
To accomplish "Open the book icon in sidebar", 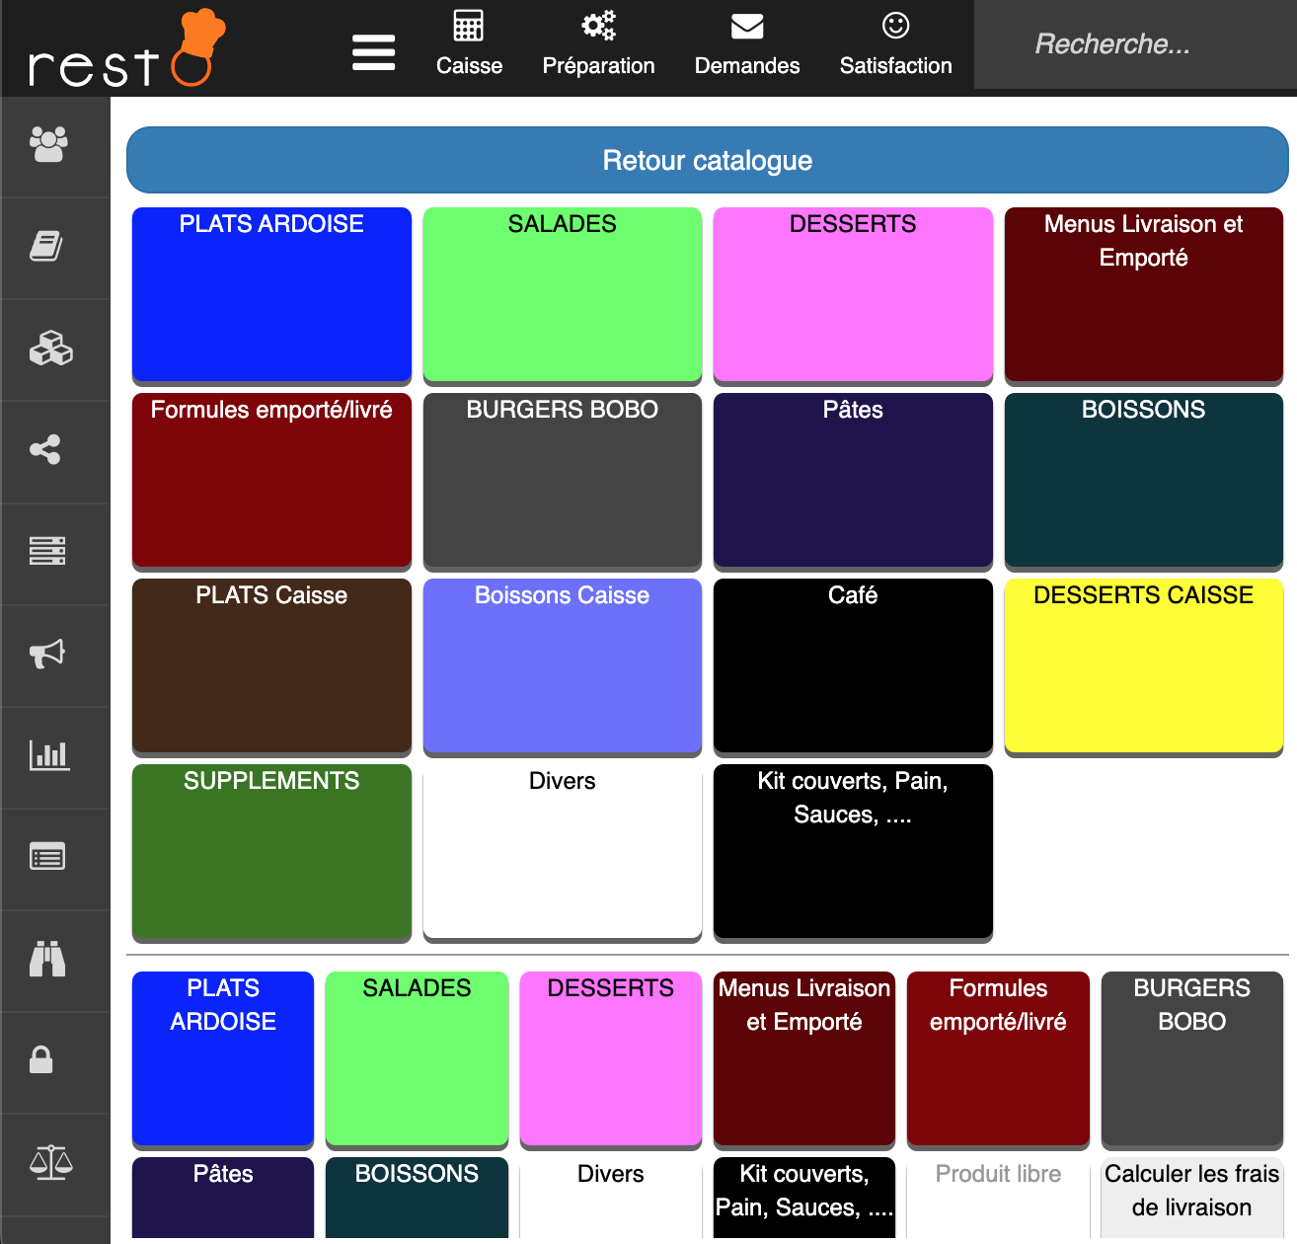I will point(46,247).
